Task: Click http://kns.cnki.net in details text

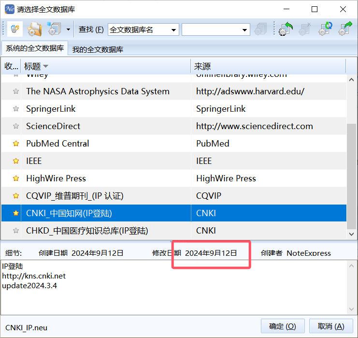Action: point(34,276)
